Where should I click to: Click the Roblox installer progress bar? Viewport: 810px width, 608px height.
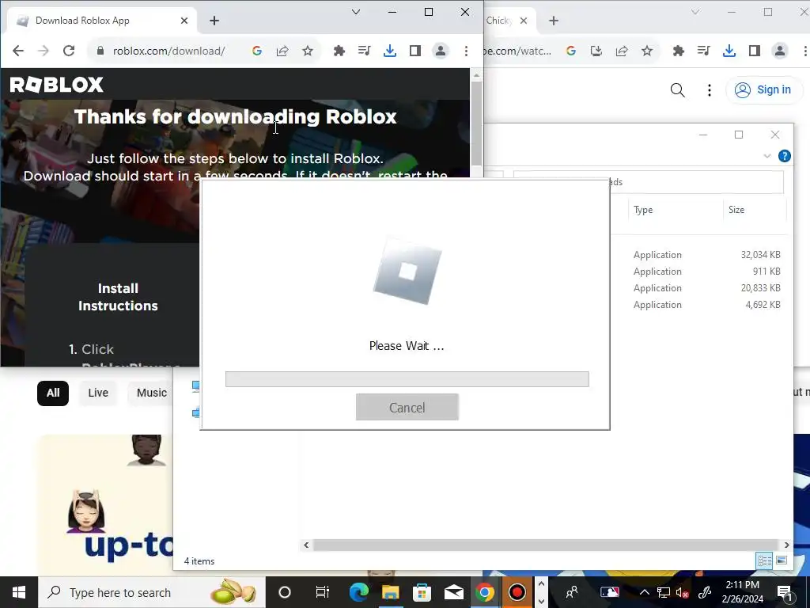point(407,379)
